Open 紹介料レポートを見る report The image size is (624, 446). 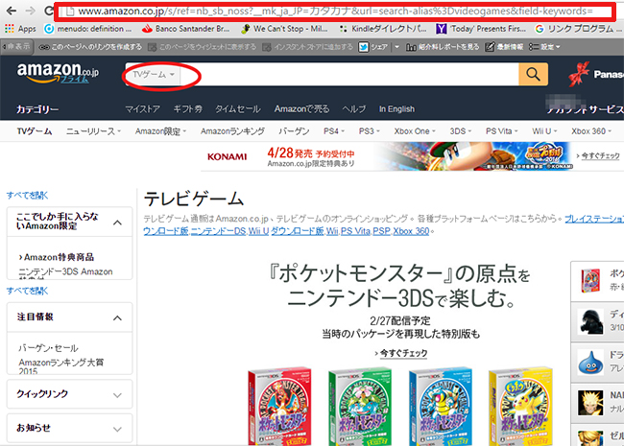443,47
